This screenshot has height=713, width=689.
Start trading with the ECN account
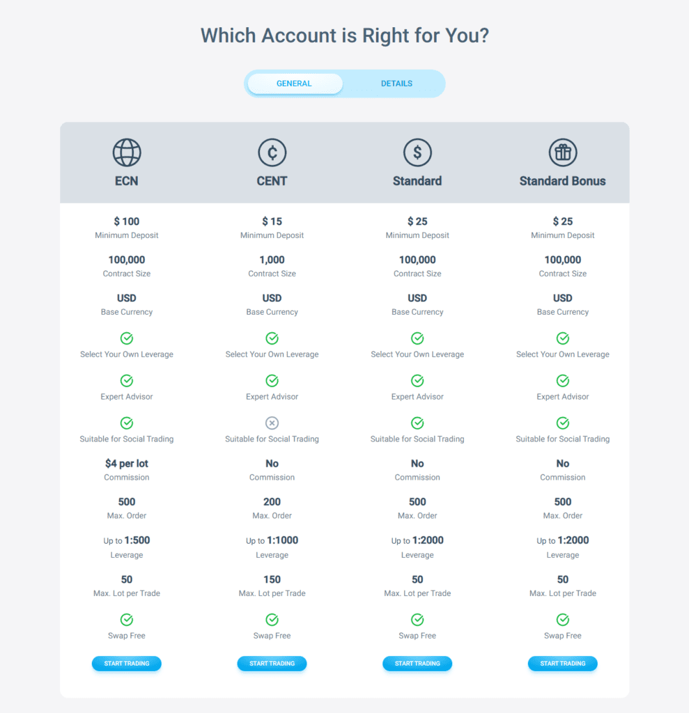[127, 664]
